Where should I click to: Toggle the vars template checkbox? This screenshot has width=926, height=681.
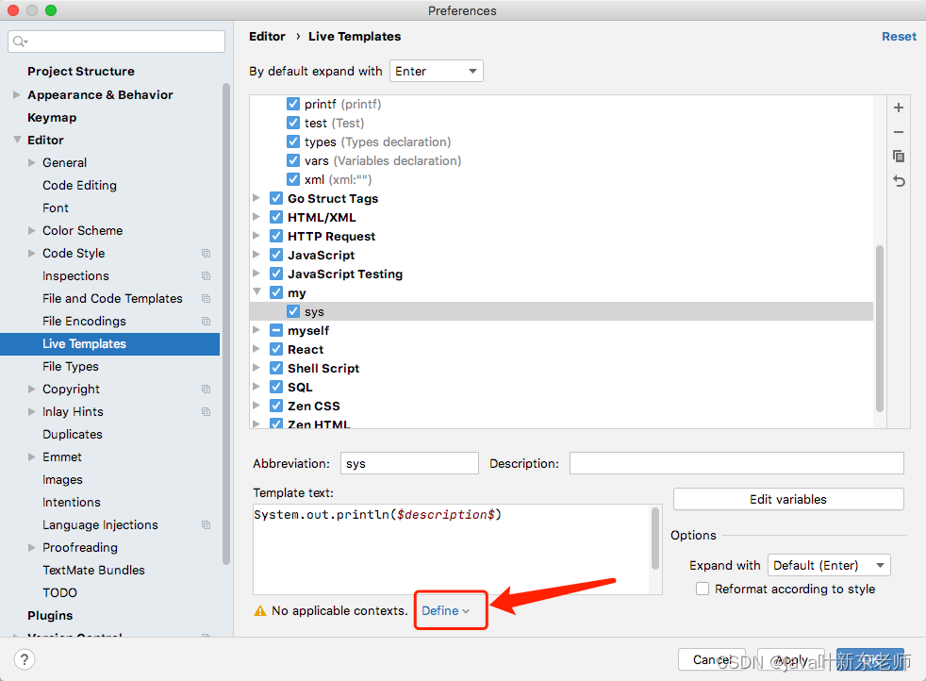coord(293,160)
